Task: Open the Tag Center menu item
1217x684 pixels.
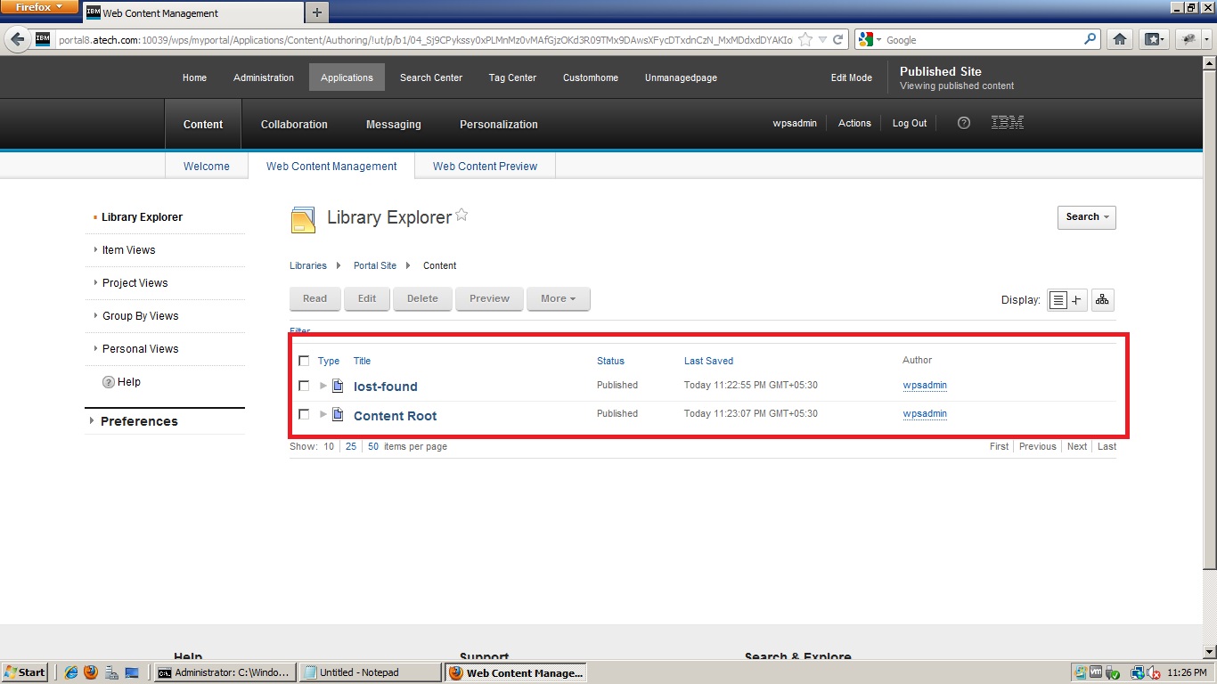Action: (x=512, y=77)
